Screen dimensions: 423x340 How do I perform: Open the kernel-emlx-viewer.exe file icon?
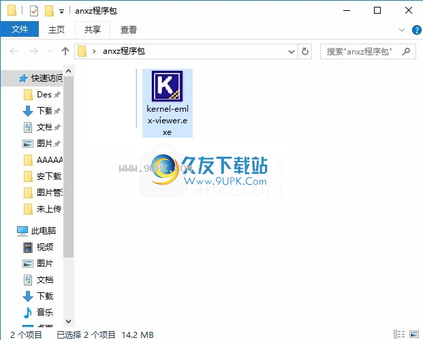pos(167,86)
